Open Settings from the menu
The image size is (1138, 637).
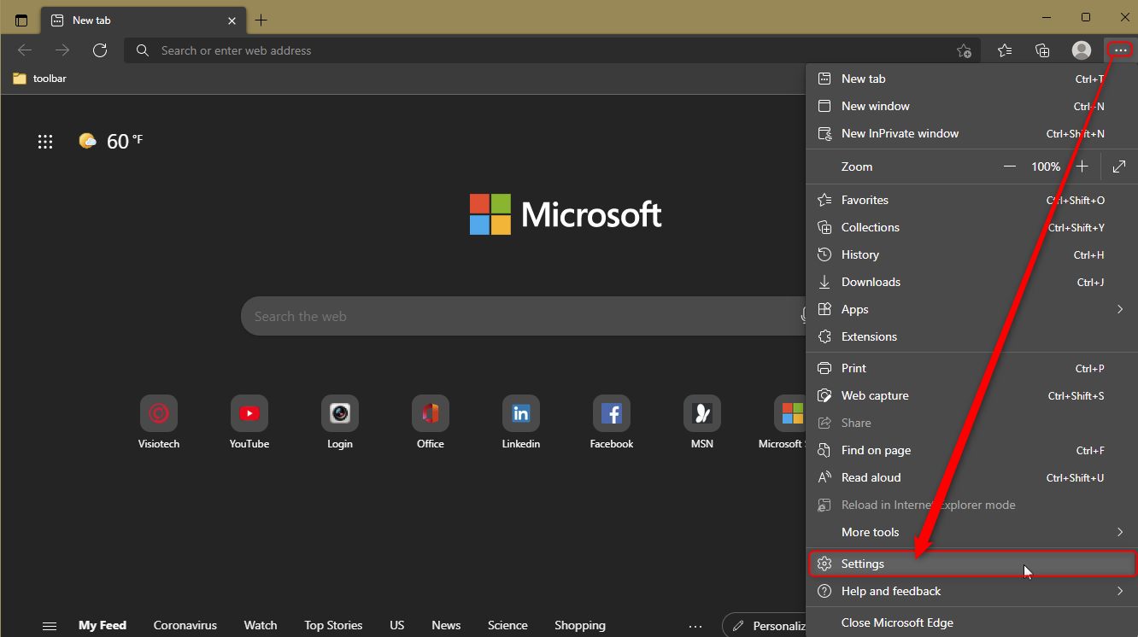tap(972, 564)
